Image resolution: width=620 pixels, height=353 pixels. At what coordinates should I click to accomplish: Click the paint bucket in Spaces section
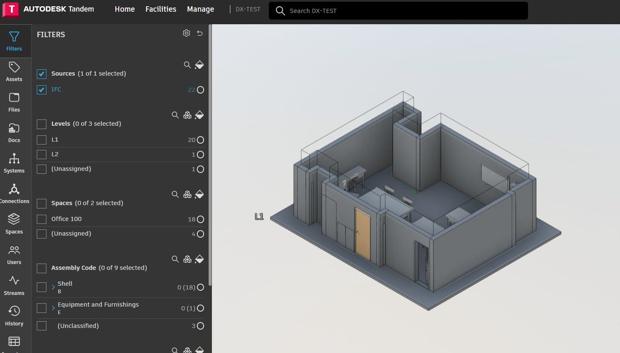click(199, 195)
